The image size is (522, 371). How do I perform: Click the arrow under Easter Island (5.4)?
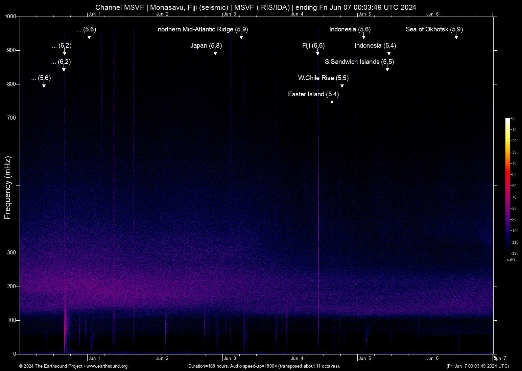coord(332,102)
